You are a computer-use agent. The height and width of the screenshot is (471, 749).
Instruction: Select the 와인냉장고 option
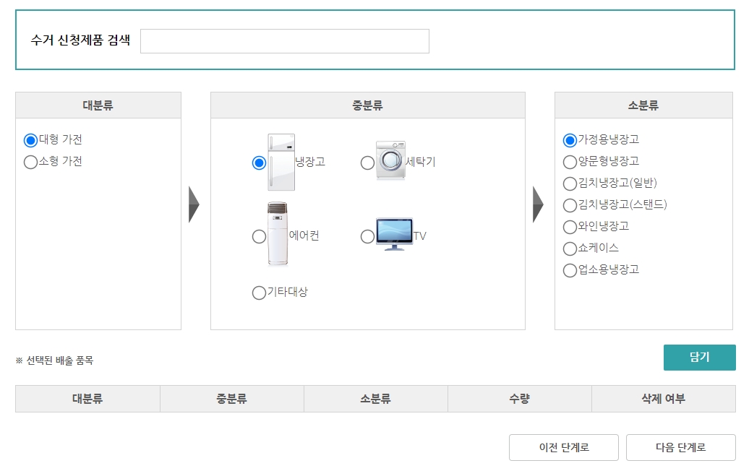click(569, 227)
